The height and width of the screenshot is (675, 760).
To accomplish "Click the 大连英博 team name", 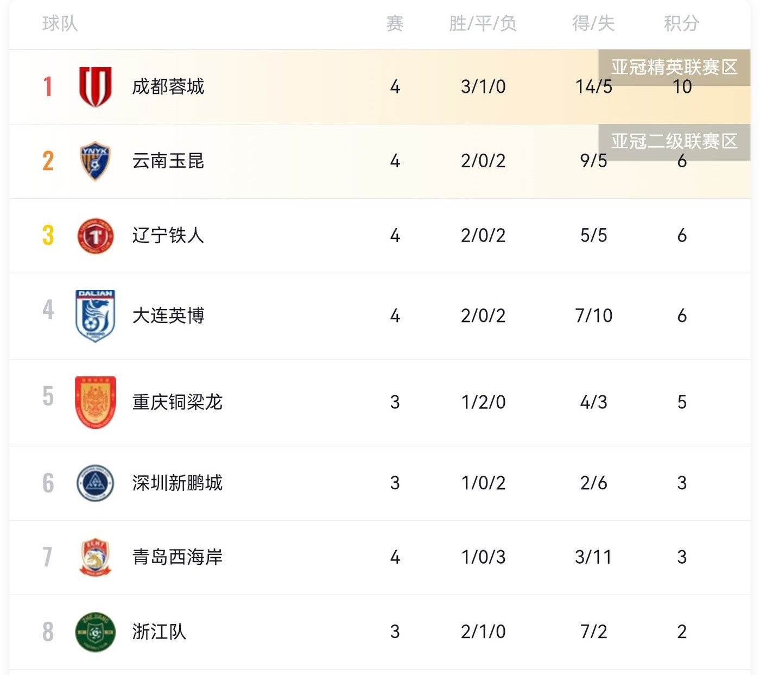I will click(x=168, y=316).
